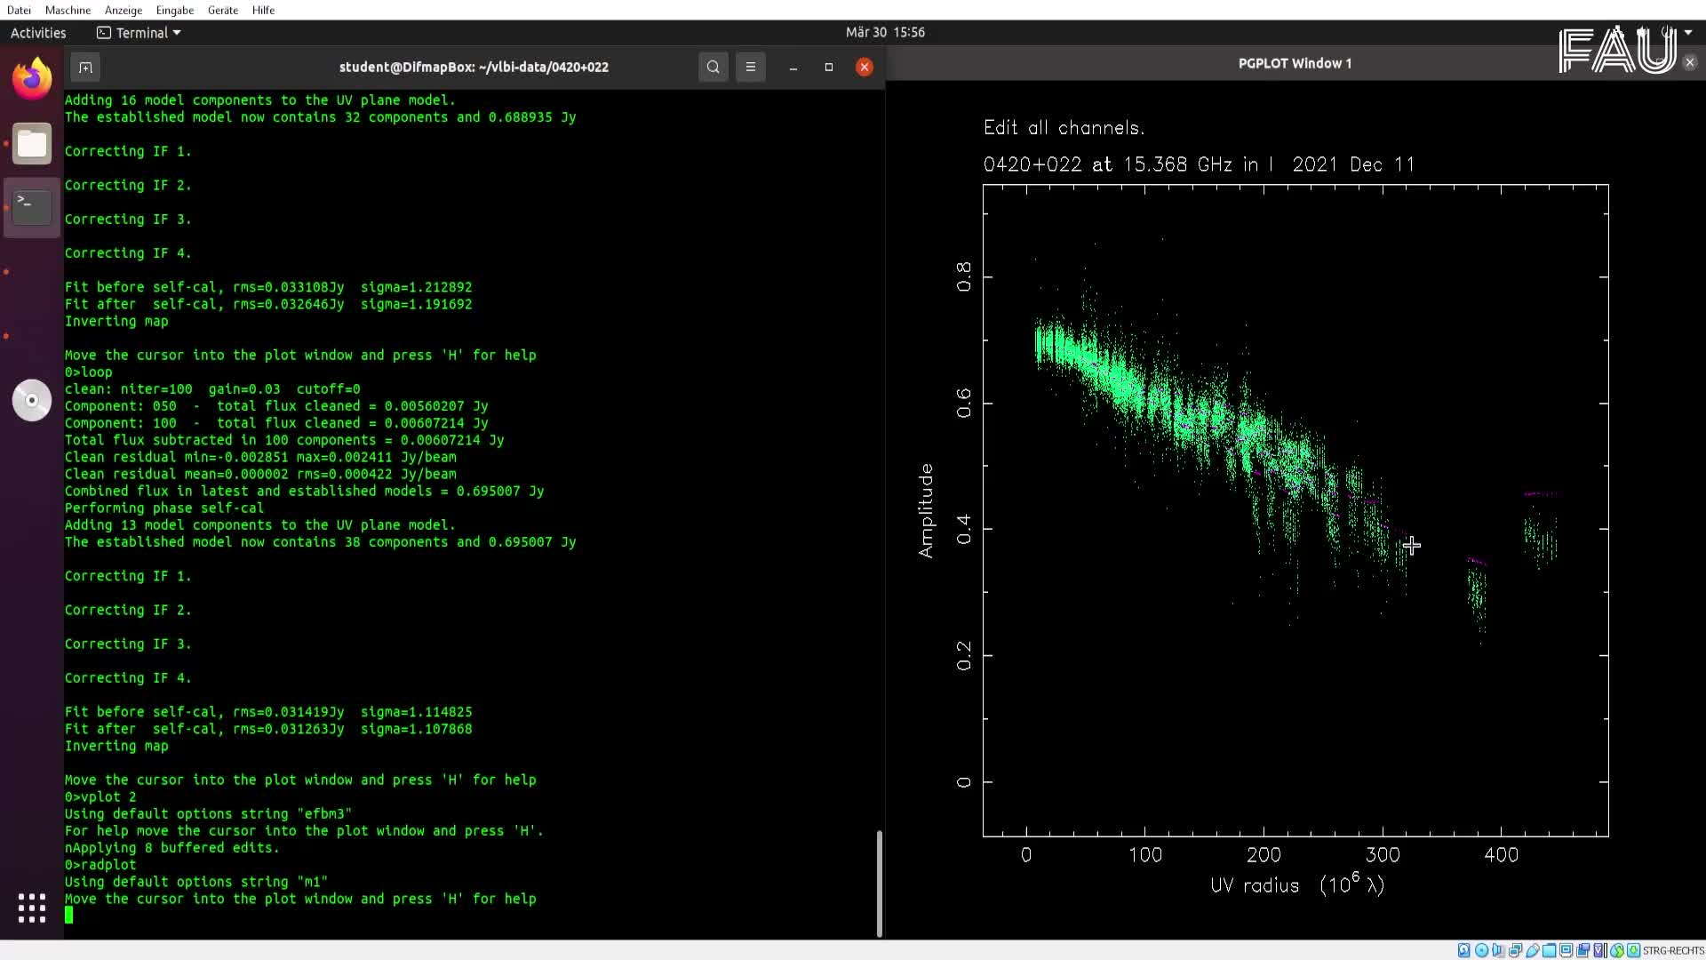Viewport: 1706px width, 960px height.
Task: Open the Geräte menu
Action: [x=222, y=10]
